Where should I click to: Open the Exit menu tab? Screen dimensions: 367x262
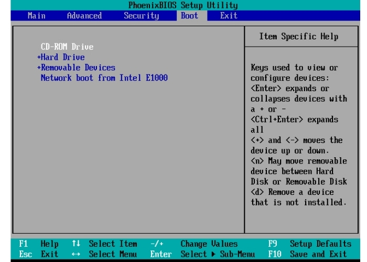[x=229, y=16]
